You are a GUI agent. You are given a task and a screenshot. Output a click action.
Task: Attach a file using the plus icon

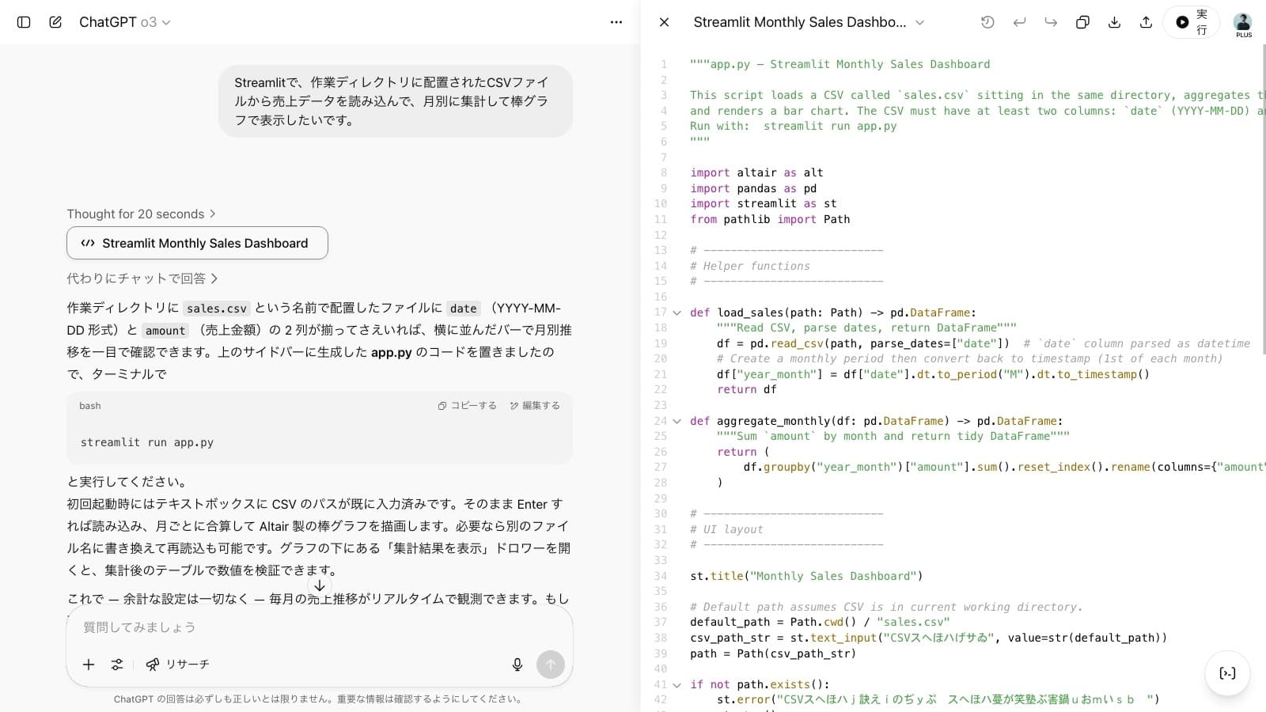point(88,665)
